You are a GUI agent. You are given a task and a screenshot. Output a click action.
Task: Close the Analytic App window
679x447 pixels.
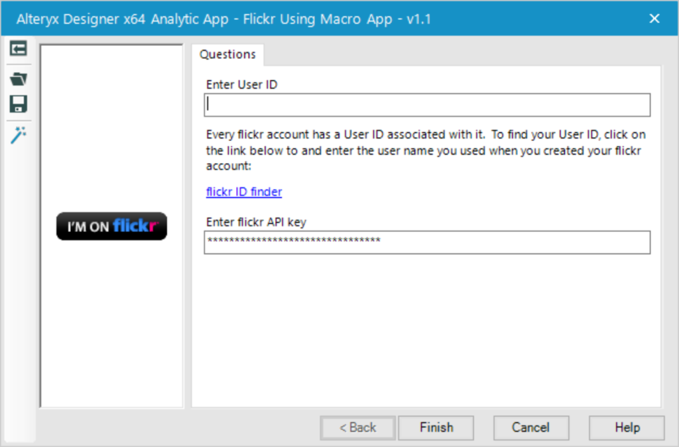[654, 19]
